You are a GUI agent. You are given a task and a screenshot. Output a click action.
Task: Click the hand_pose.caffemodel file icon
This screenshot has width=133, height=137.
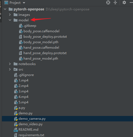coord(21,48)
